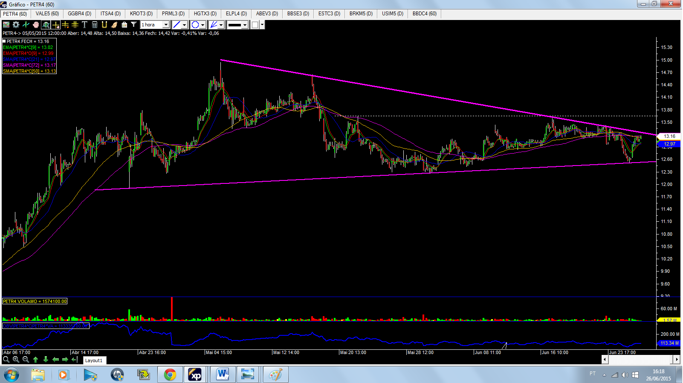The width and height of the screenshot is (683, 383).
Task: Select the fan lines drawing tool
Action: tap(214, 25)
